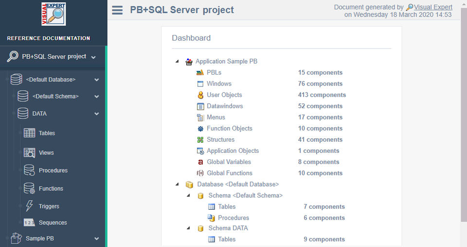Image resolution: width=467 pixels, height=247 pixels.
Task: Expand the PB+SQL Server project dropdown
Action: 93,57
